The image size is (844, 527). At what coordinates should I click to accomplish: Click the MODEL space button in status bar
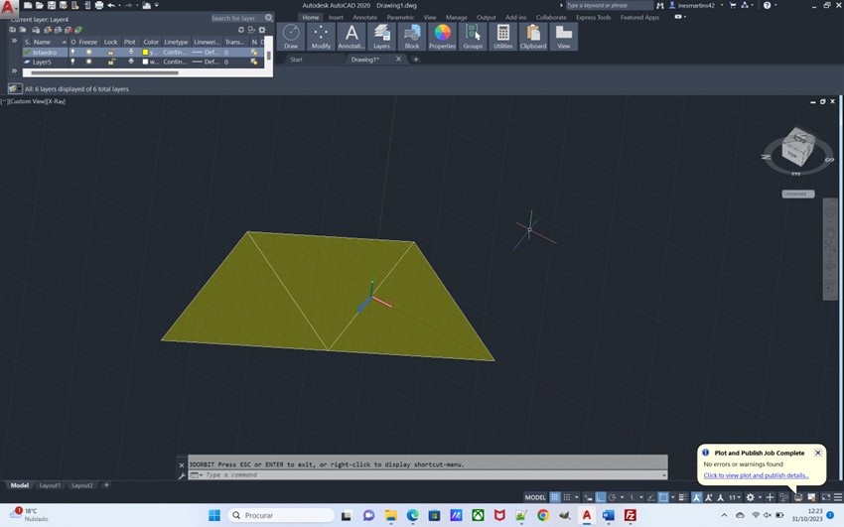click(535, 497)
